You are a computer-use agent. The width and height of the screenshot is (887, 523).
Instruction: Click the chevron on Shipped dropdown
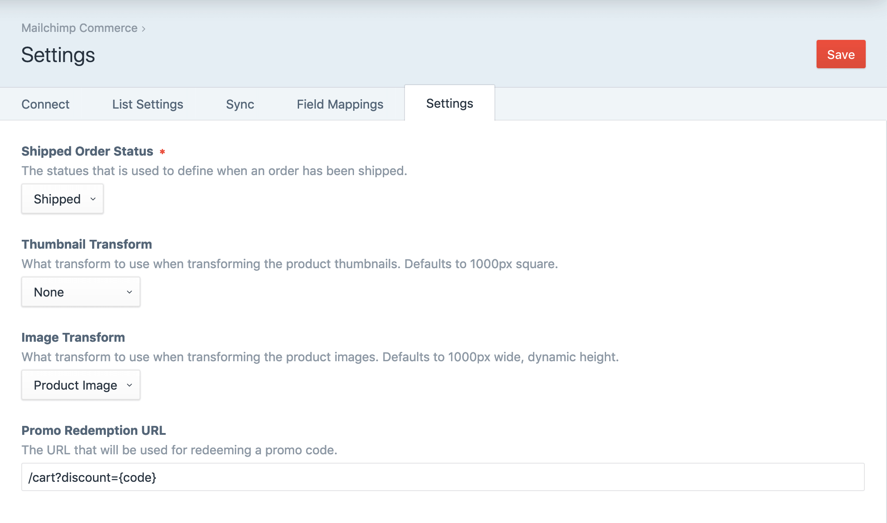coord(93,199)
